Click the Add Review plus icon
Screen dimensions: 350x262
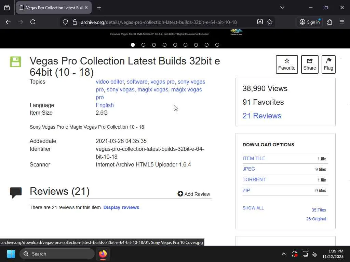coord(180,194)
